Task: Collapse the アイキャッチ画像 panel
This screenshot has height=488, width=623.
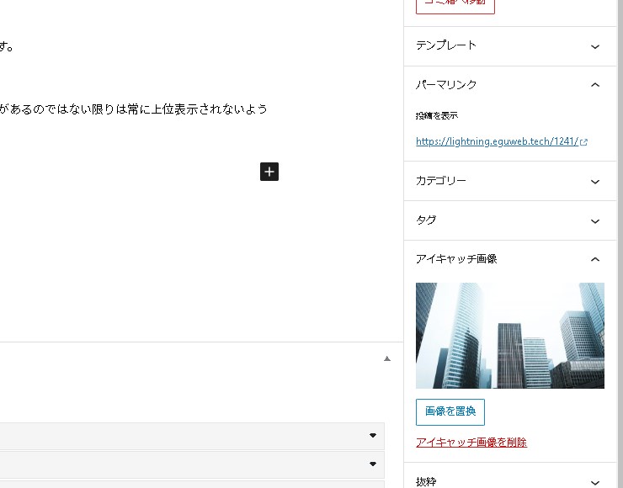Action: [x=595, y=259]
